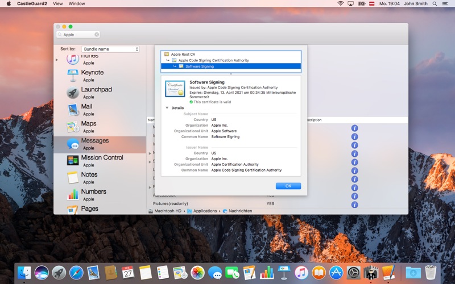Select Launchpad in the app list
The width and height of the screenshot is (455, 284).
(x=100, y=93)
